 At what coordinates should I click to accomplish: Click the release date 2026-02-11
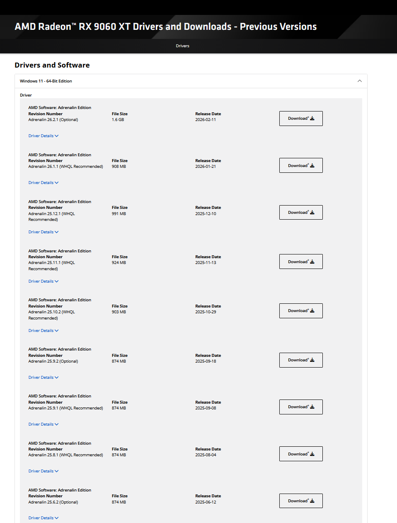click(206, 120)
